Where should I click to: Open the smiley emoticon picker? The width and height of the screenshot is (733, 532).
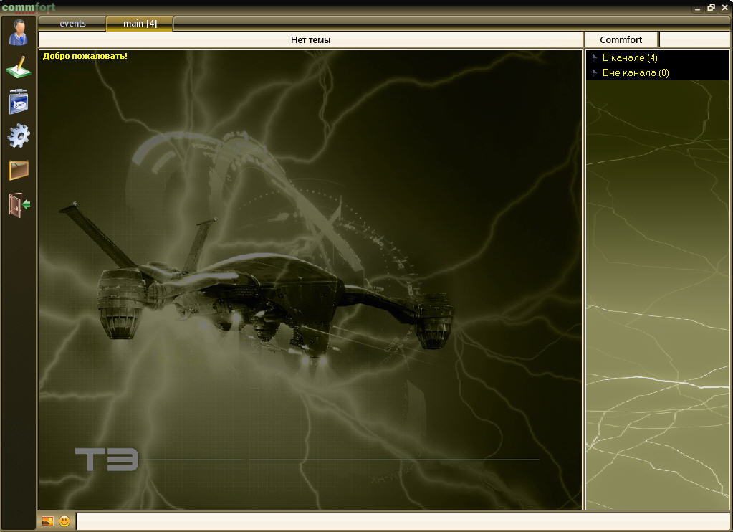(64, 521)
